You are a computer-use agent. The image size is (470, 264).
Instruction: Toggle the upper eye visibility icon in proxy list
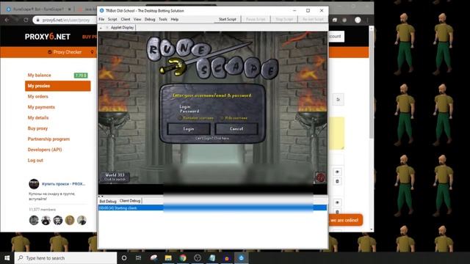pyautogui.click(x=337, y=172)
